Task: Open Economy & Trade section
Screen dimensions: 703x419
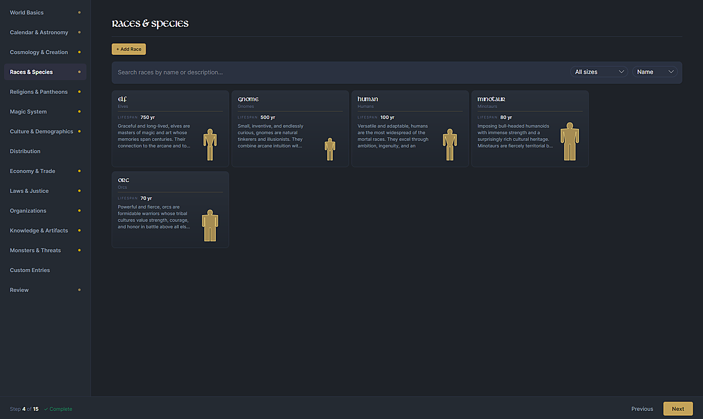Action: 45,171
